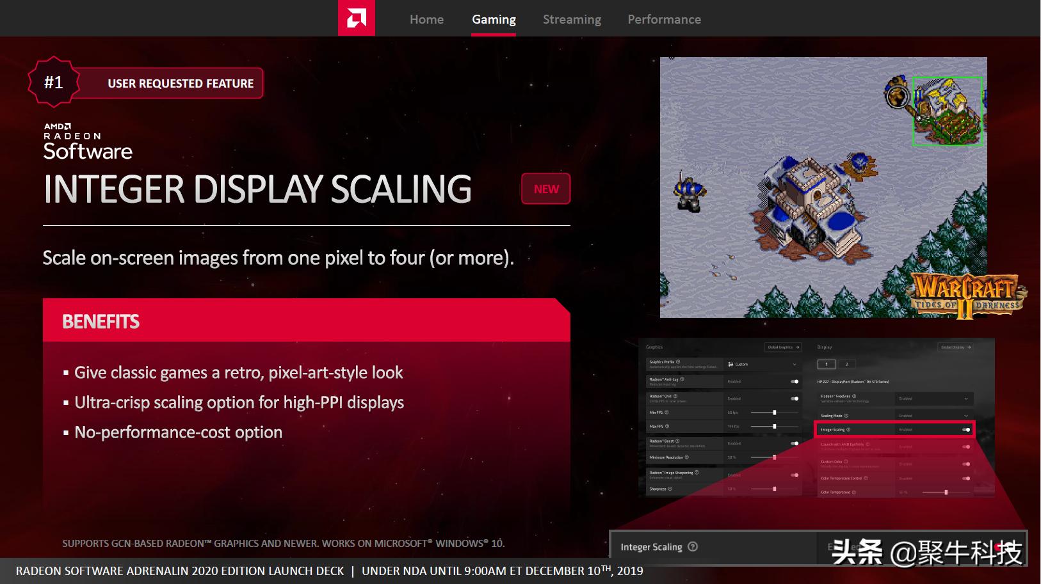Click help icon beside Integer Scaling in Display panel
Screen dimensions: 1041x584
coord(849,430)
